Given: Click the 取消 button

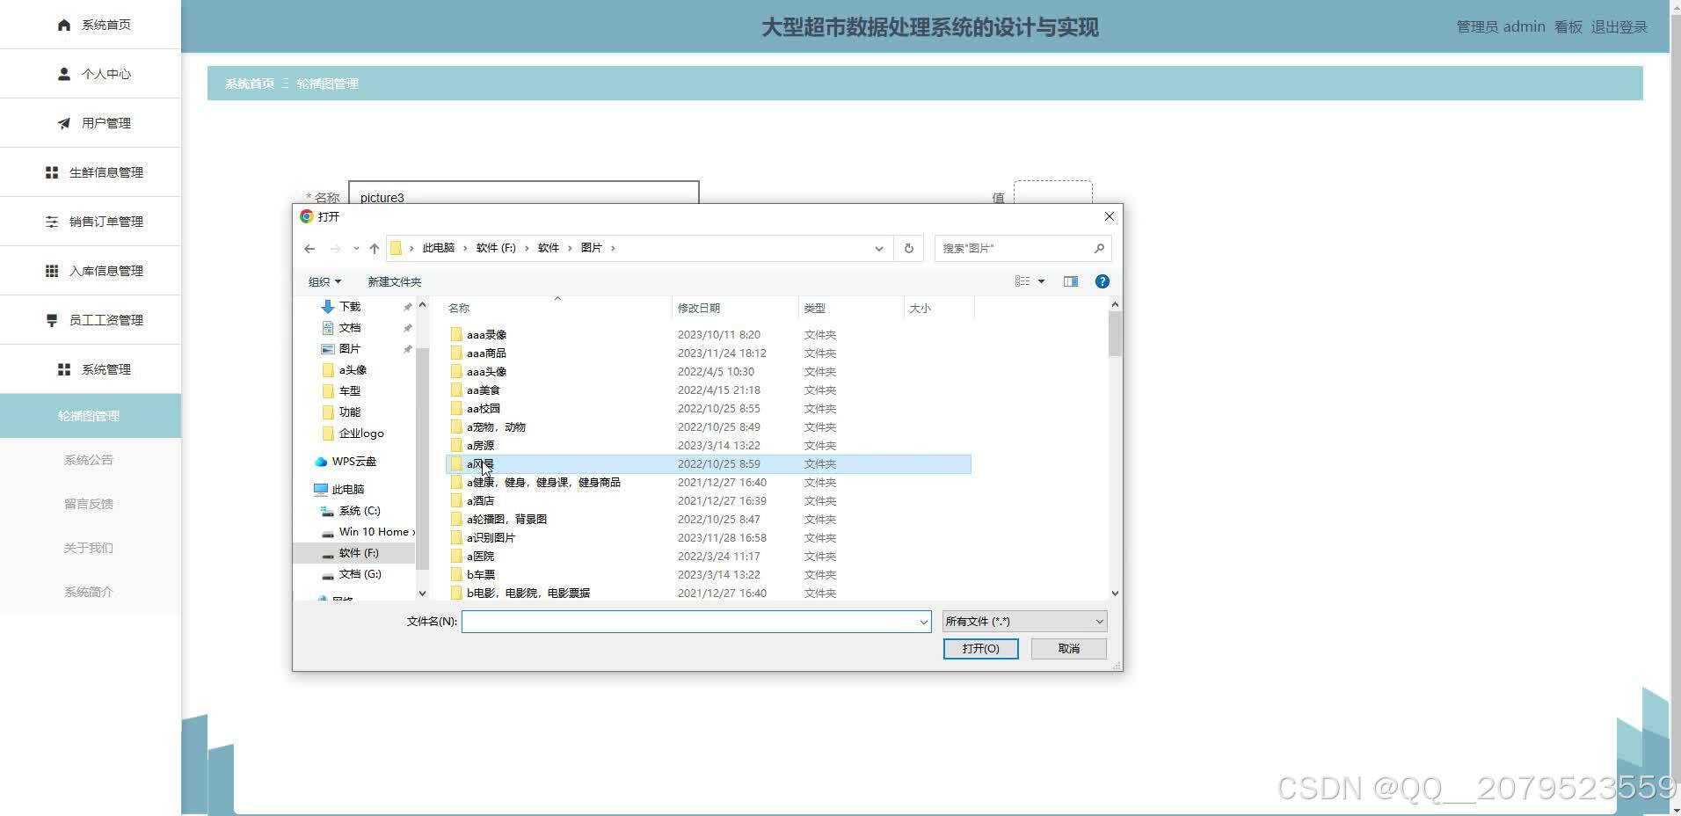Looking at the screenshot, I should tap(1068, 649).
